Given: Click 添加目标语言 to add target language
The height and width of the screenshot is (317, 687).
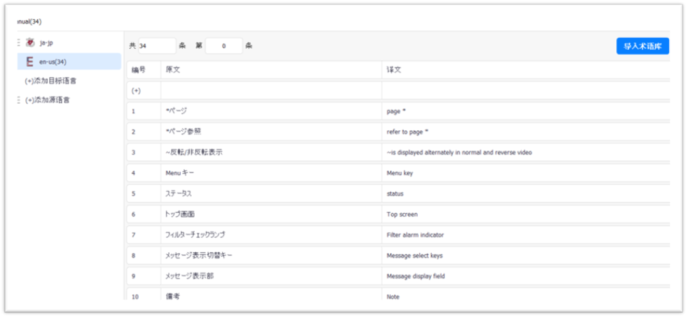Looking at the screenshot, I should pyautogui.click(x=50, y=81).
